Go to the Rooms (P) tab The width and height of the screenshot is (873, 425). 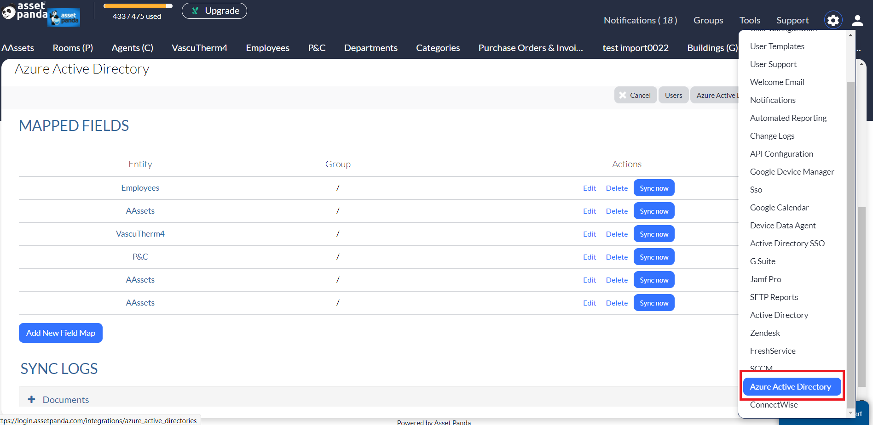pos(73,48)
